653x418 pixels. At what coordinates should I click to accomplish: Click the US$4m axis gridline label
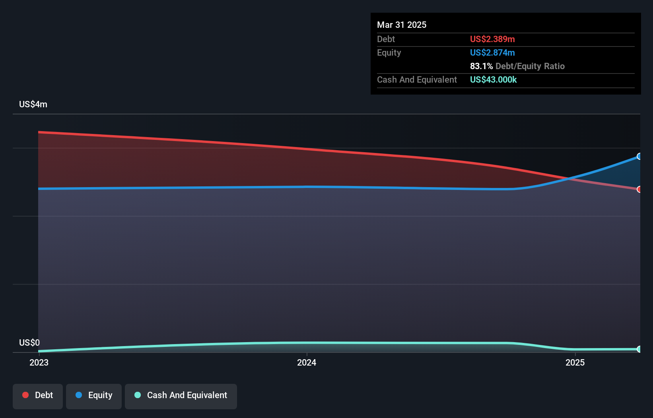(x=33, y=104)
